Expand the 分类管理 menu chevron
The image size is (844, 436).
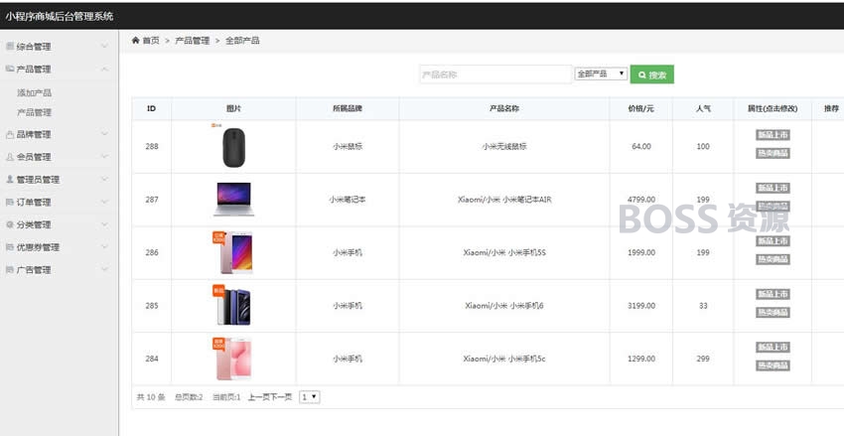(104, 224)
